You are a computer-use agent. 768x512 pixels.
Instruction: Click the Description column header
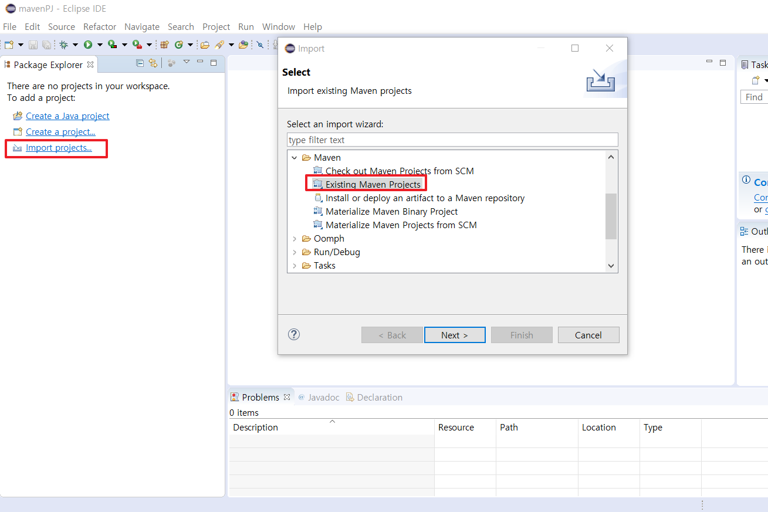pyautogui.click(x=332, y=428)
